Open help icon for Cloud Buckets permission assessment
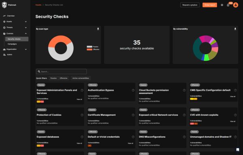 (184, 90)
